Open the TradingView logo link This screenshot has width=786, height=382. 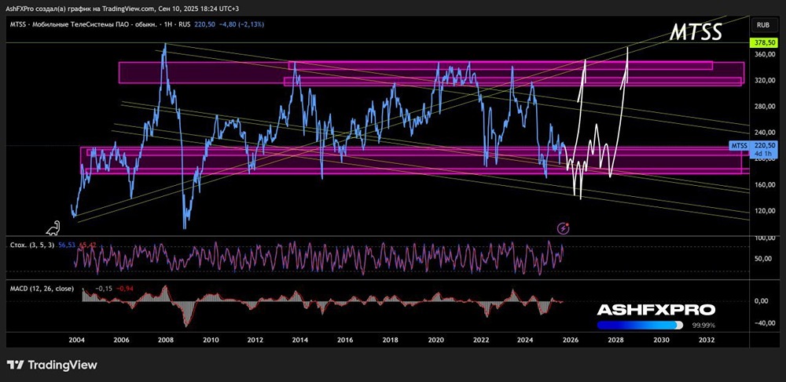pos(52,365)
